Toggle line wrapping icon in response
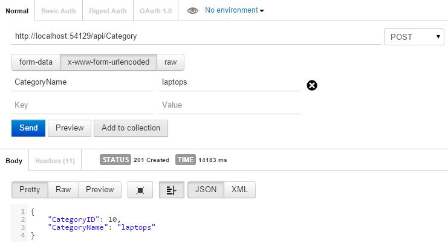Image resolution: width=448 pixels, height=243 pixels. click(x=171, y=190)
